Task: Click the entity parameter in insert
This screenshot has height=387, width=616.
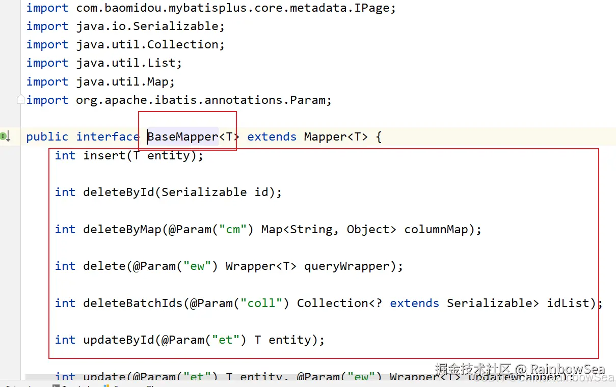Action: 169,155
